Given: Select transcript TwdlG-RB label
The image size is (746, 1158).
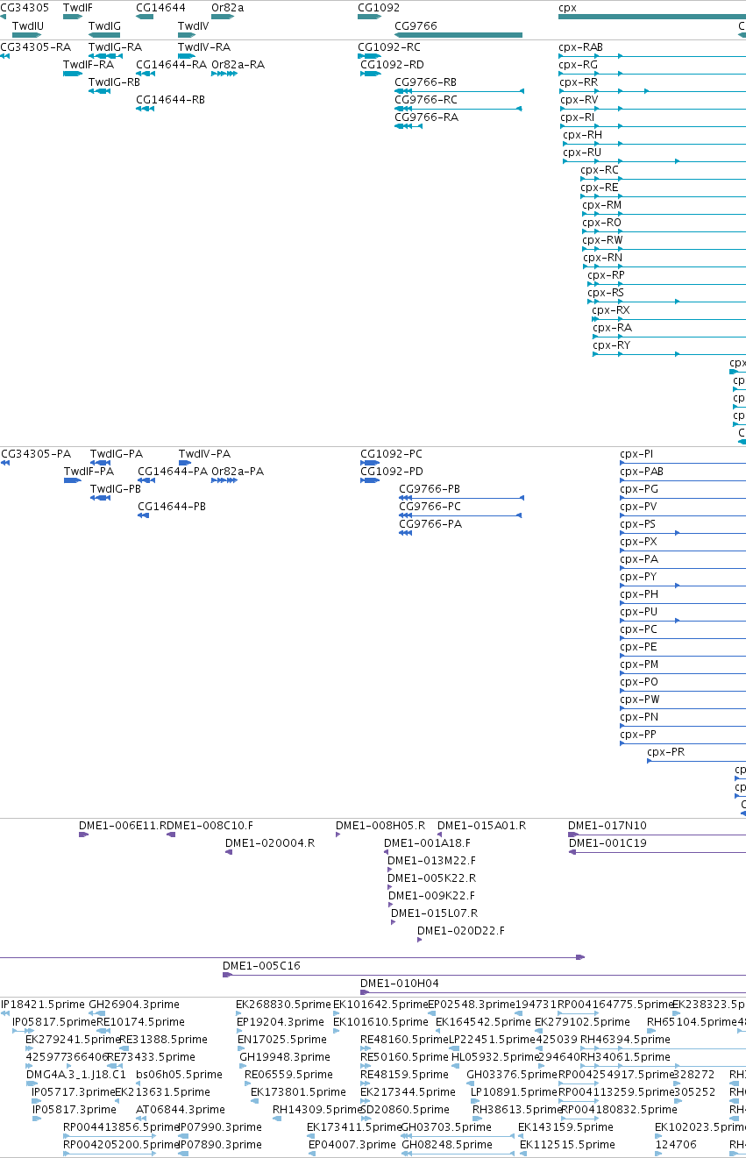Looking at the screenshot, I should pos(114,82).
